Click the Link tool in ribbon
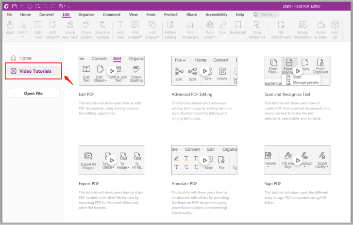This screenshot has width=353, height=225. [x=222, y=28]
